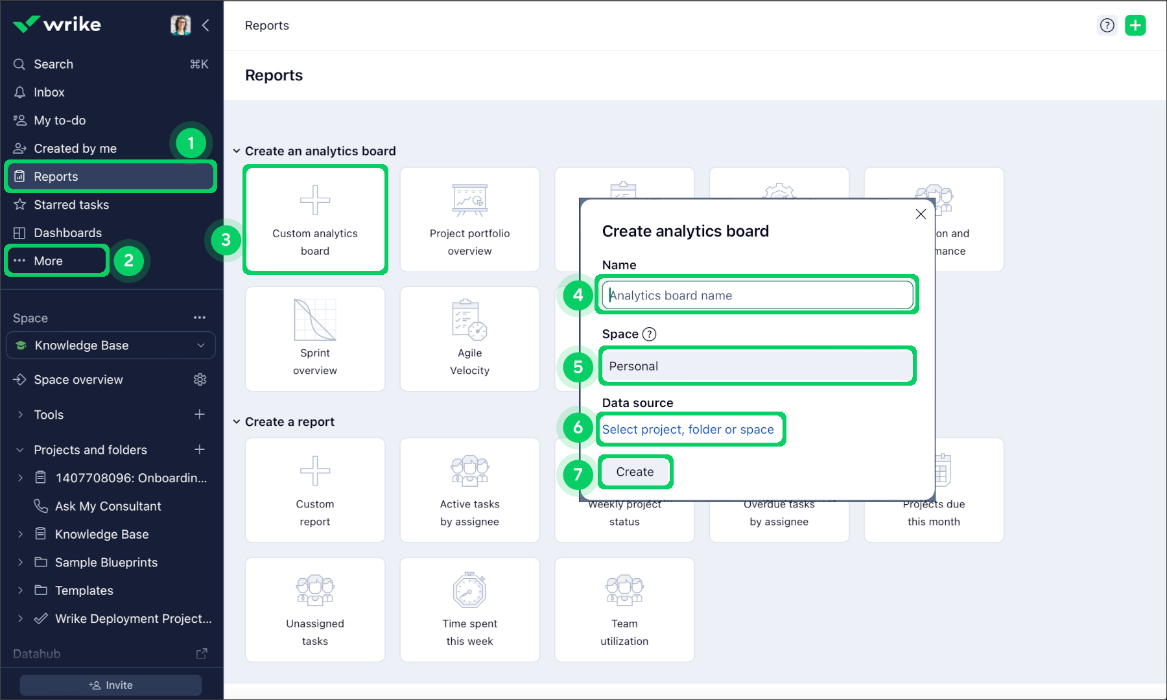Open Datahub external link icon

coord(202,653)
